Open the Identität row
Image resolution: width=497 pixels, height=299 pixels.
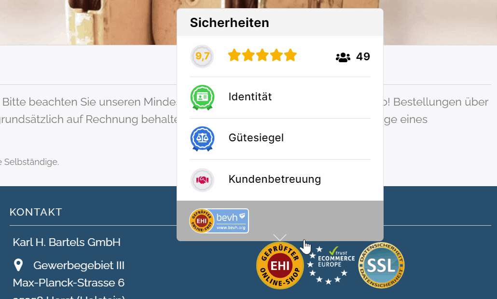coord(280,97)
